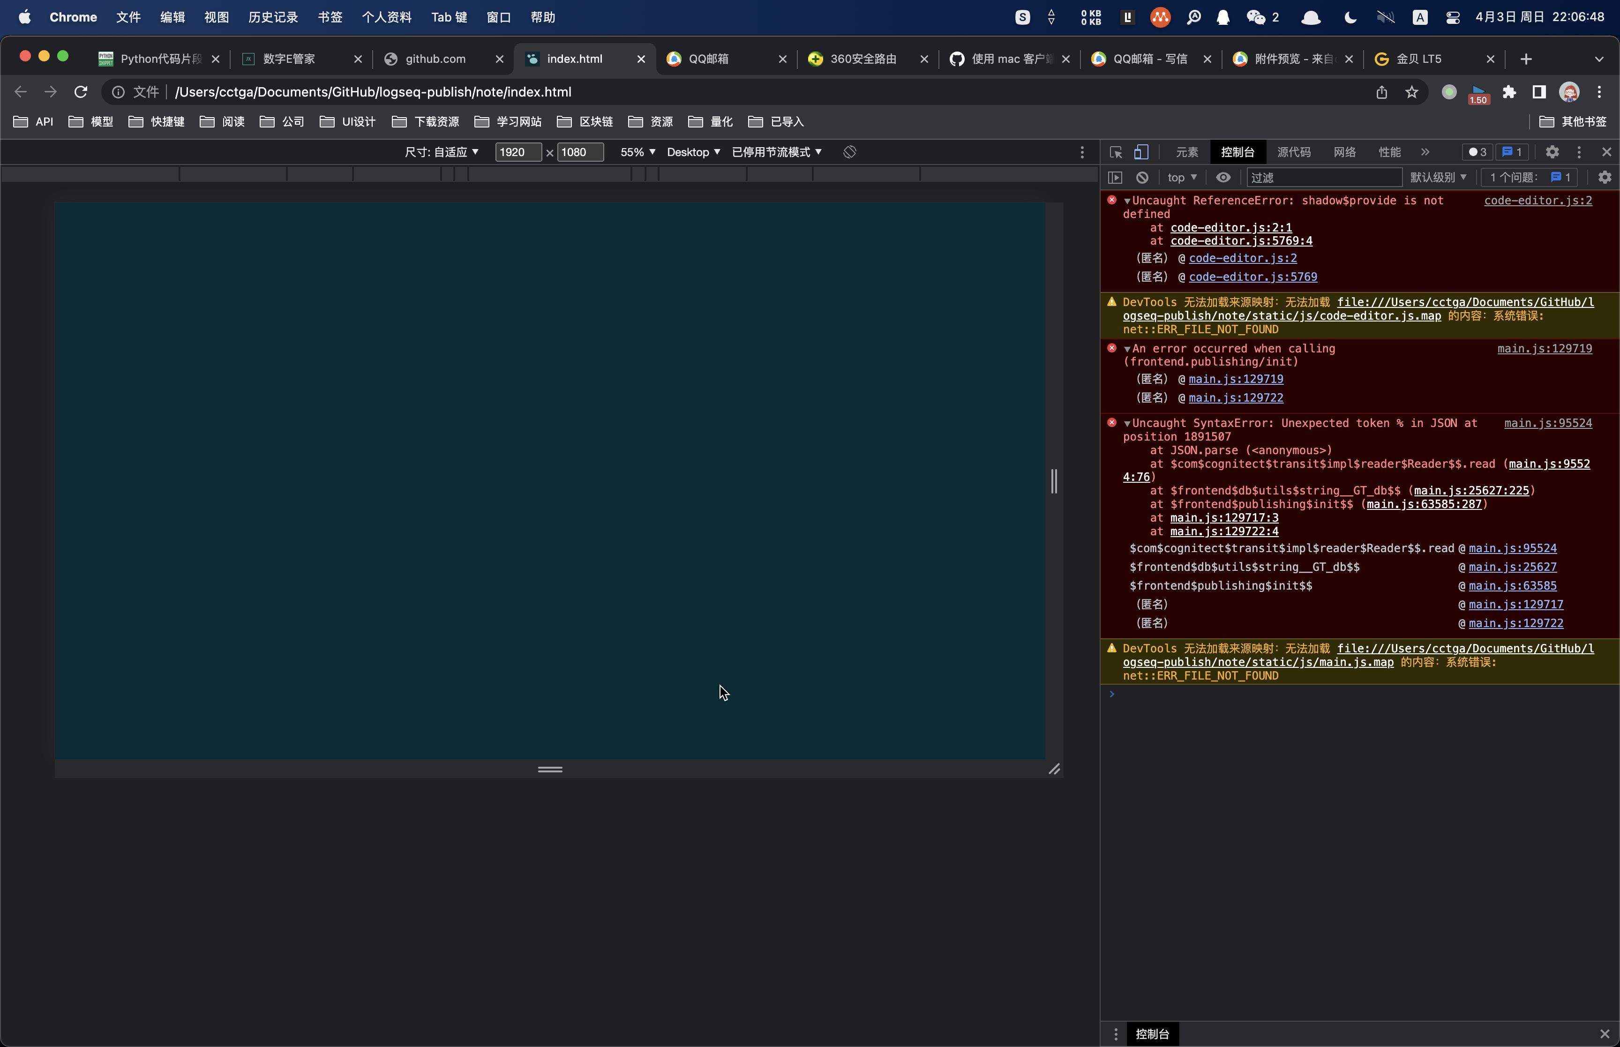Toggle the device toolbar
The height and width of the screenshot is (1047, 1620).
[1141, 152]
